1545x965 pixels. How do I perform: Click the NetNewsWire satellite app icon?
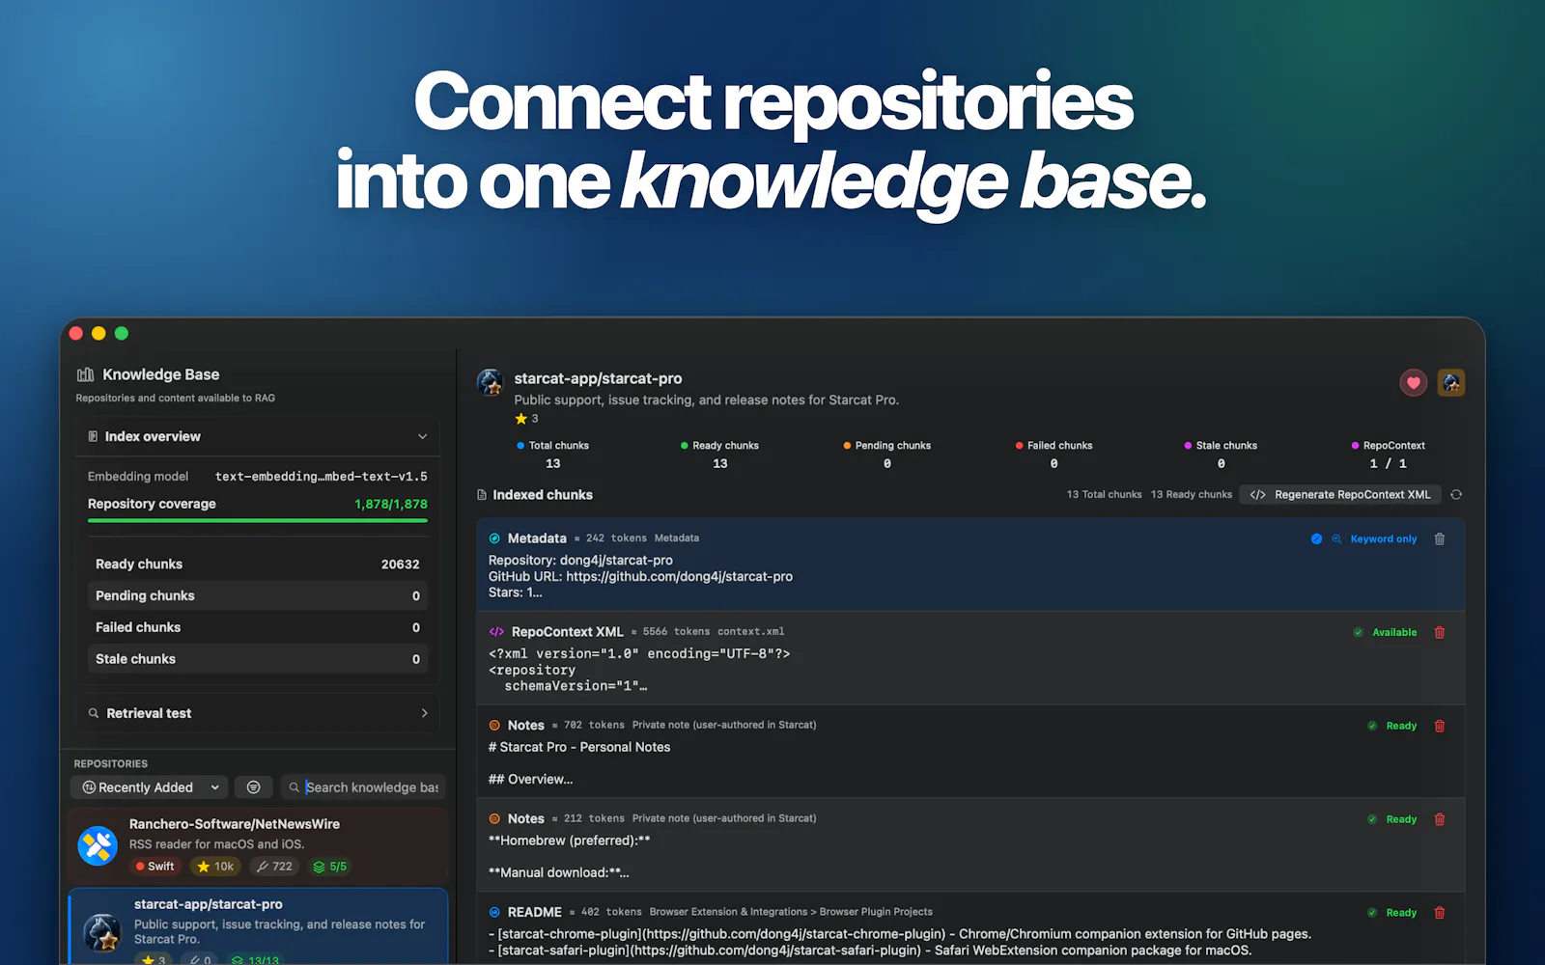pyautogui.click(x=98, y=845)
